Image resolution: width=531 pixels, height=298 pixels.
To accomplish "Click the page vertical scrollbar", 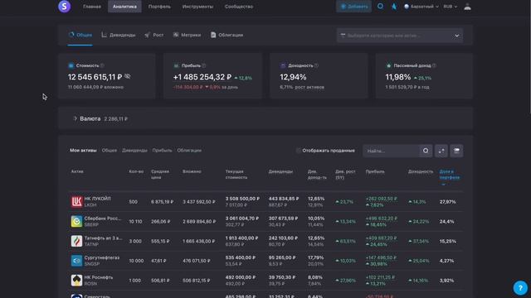I will (529, 57).
